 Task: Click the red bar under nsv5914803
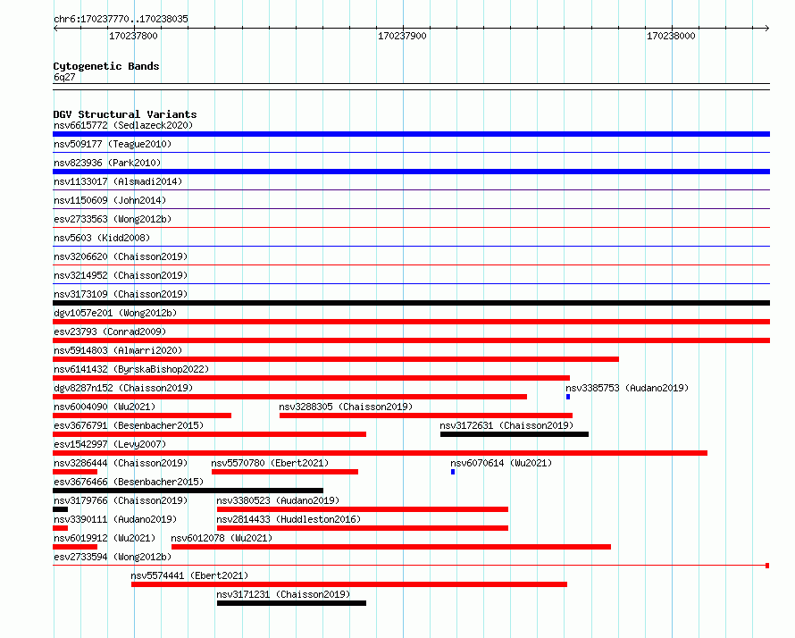(336, 359)
